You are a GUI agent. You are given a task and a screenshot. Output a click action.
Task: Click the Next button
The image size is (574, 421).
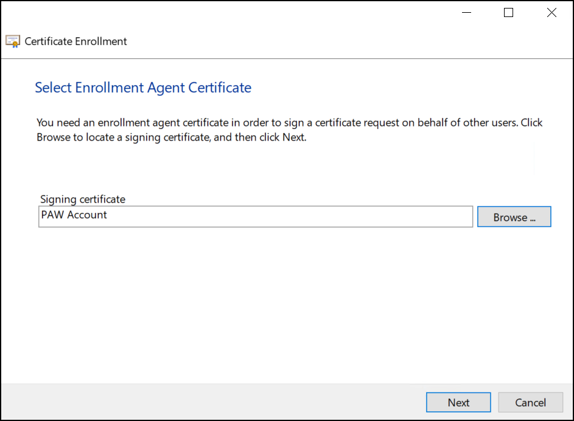coord(458,402)
